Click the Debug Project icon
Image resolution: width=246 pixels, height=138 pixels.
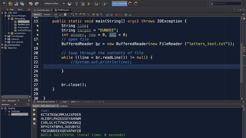pyautogui.click(x=96, y=3)
